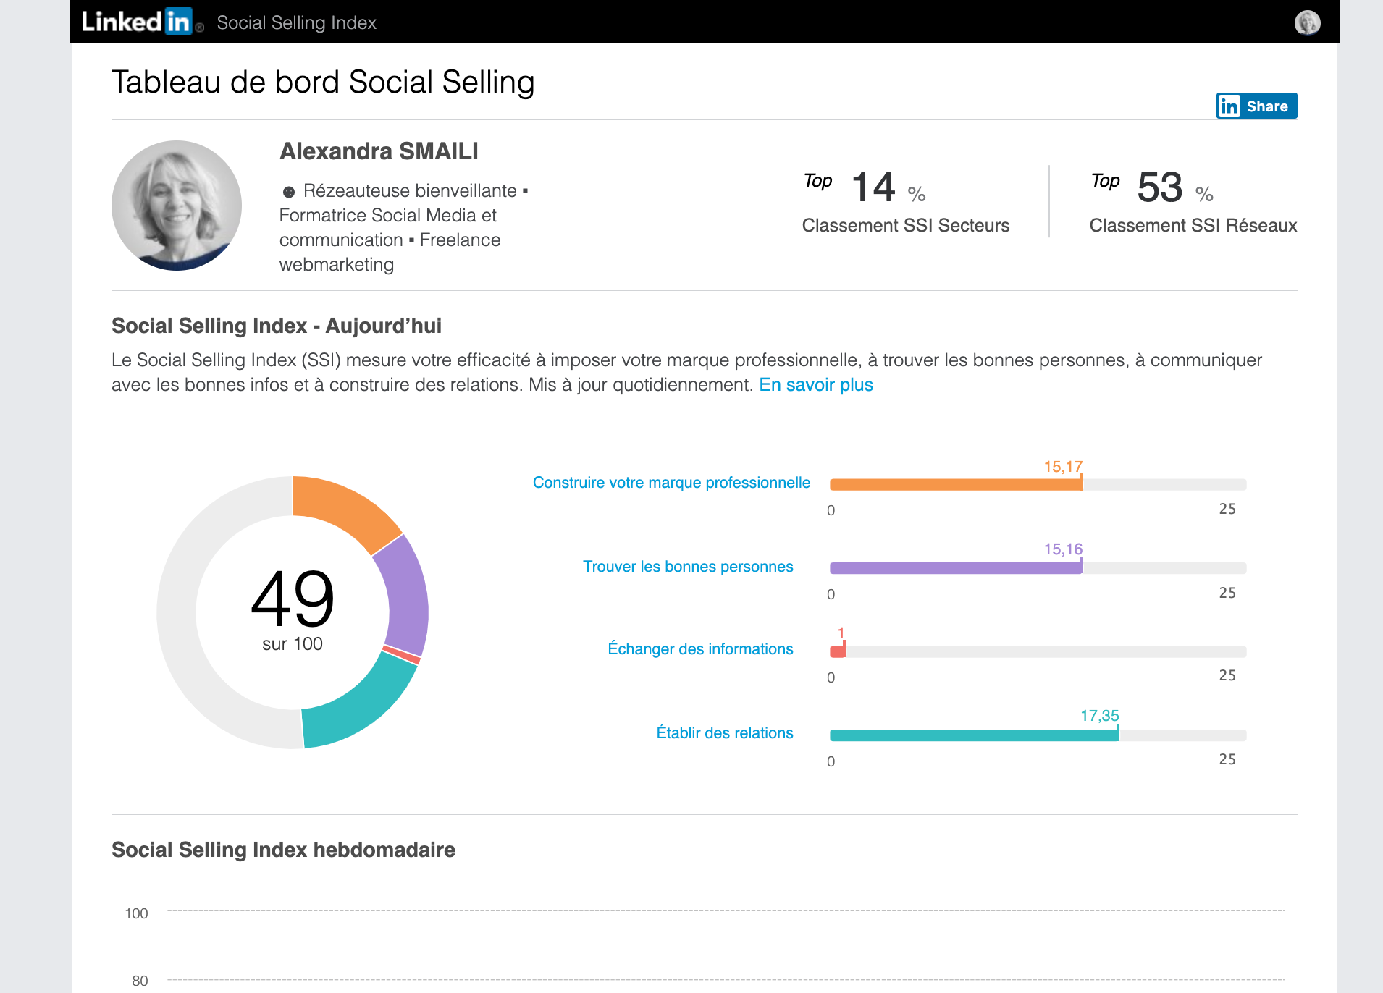Click the teal 17,35 progress bar

point(974,735)
